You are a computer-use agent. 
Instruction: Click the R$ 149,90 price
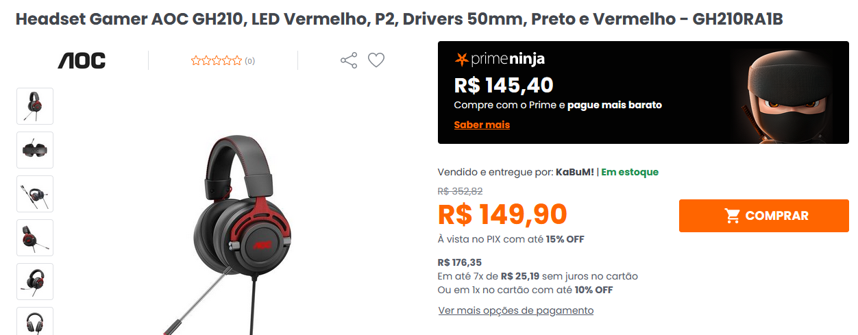tap(502, 214)
